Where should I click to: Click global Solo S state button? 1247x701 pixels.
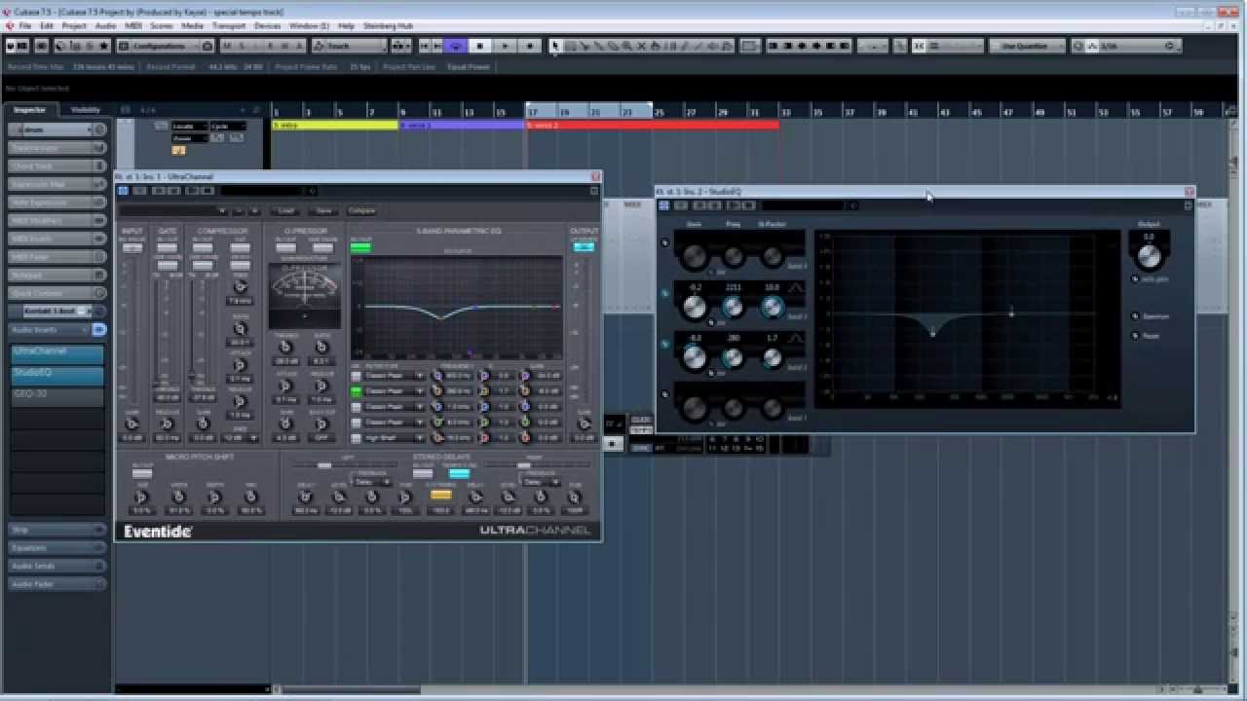tap(242, 46)
